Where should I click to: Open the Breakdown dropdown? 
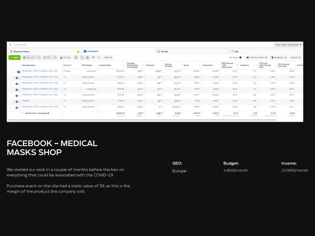click(x=279, y=58)
